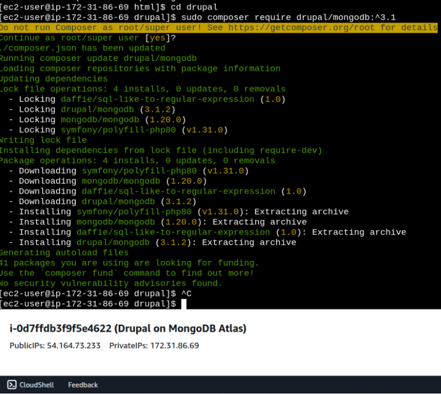The image size is (441, 394).
Task: Click 'Downloading drupal/mongodb (3.1.2)' line
Action: tap(103, 201)
